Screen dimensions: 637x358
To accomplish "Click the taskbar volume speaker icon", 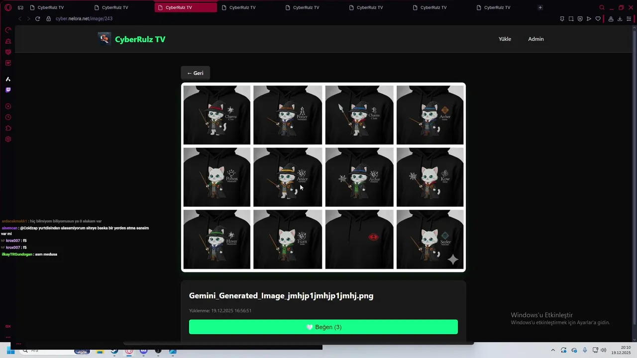I will [x=603, y=350].
